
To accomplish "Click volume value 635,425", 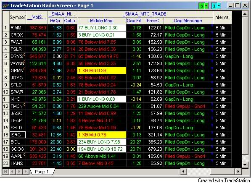I will tap(37, 156).
